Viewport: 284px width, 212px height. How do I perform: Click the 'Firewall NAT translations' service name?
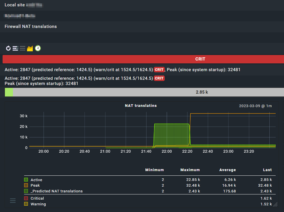point(30,26)
